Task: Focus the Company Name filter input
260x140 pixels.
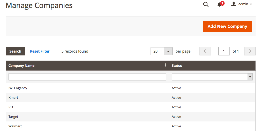Action: tap(87, 77)
